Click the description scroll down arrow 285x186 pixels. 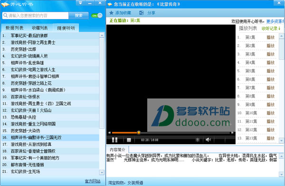(281, 175)
